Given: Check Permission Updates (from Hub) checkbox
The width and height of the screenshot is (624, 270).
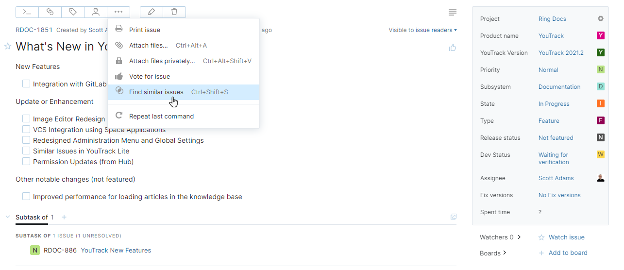Looking at the screenshot, I should (26, 161).
